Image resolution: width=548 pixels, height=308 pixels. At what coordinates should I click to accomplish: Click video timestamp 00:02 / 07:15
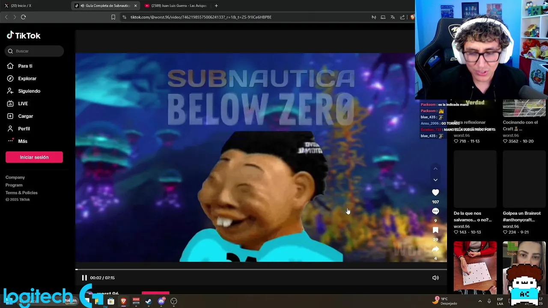coord(102,278)
